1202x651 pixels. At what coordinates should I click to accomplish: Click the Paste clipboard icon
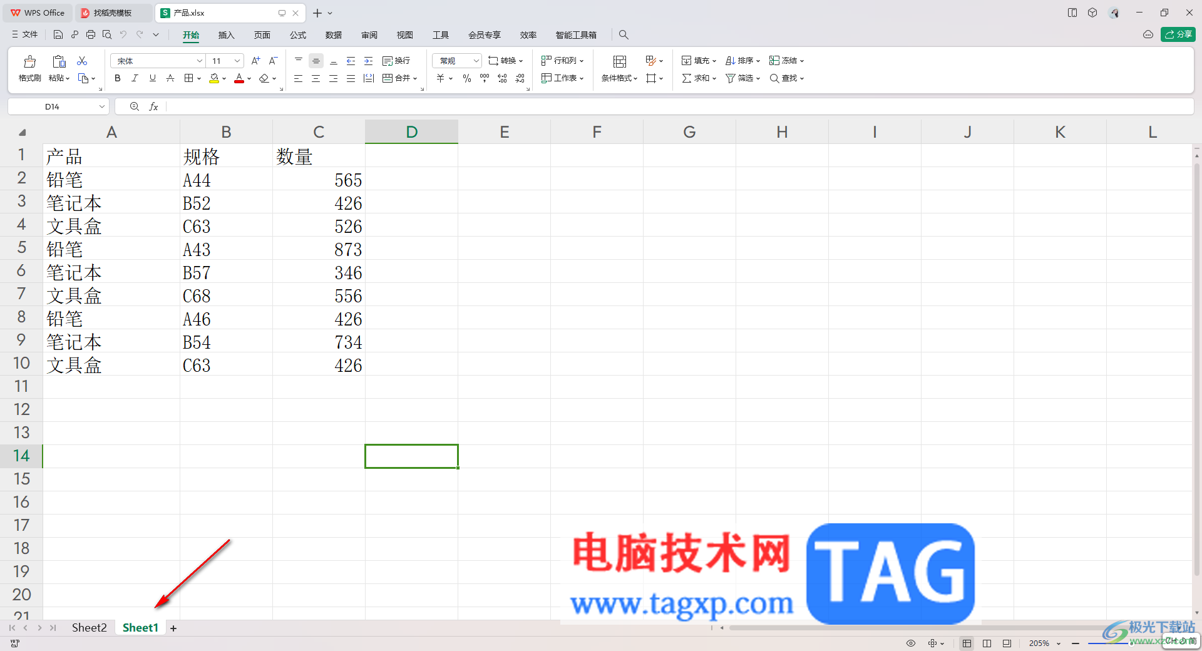click(x=59, y=61)
